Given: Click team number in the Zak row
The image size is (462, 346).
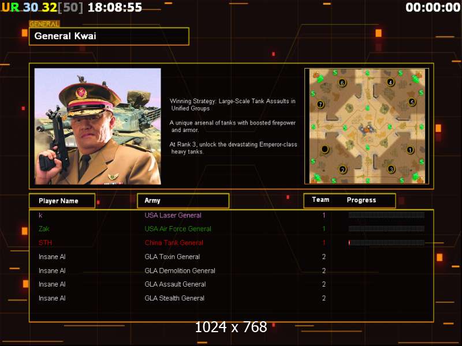Looking at the screenshot, I should pos(324,228).
